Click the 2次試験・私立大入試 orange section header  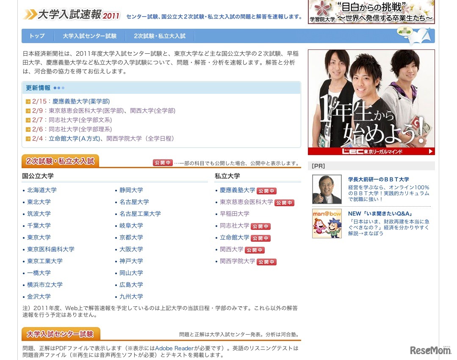click(60, 161)
